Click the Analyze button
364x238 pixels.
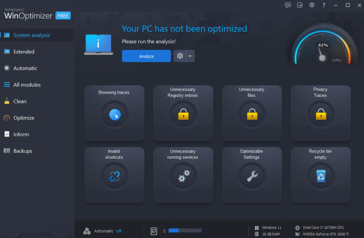146,56
